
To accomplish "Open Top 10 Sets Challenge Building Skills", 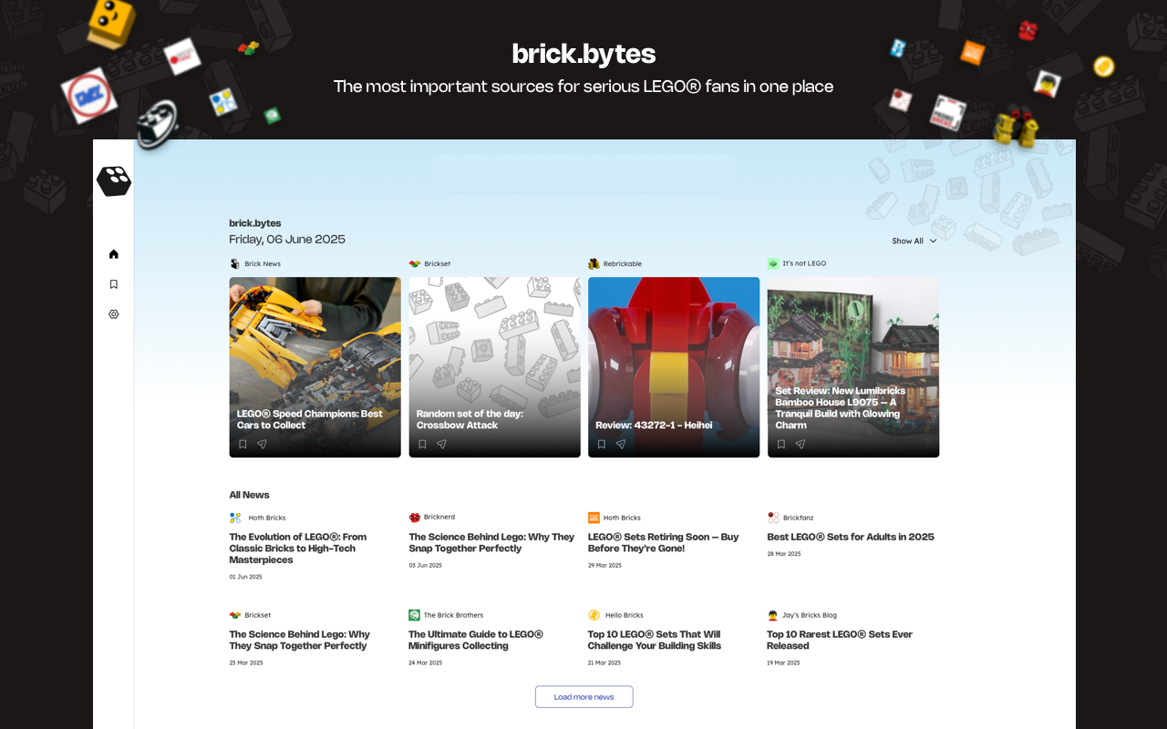I will pyautogui.click(x=655, y=640).
